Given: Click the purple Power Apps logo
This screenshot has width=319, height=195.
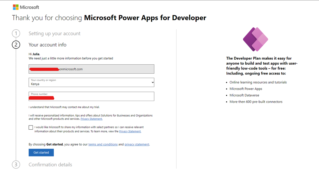Looking at the screenshot, I should [255, 39].
